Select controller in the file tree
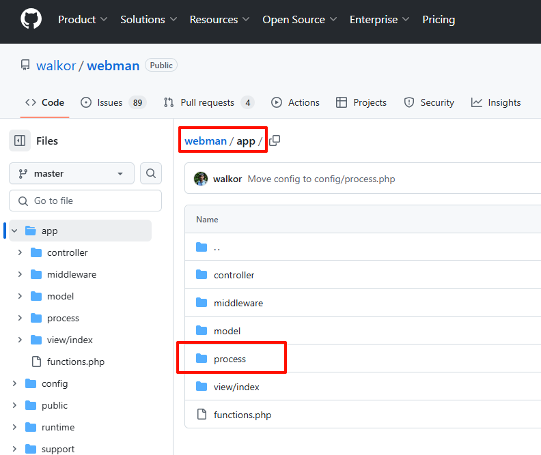This screenshot has height=455, width=541. [67, 252]
